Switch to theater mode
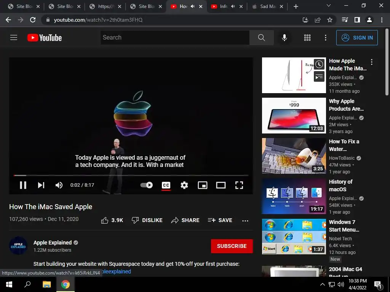This screenshot has width=390, height=292. coord(221,185)
